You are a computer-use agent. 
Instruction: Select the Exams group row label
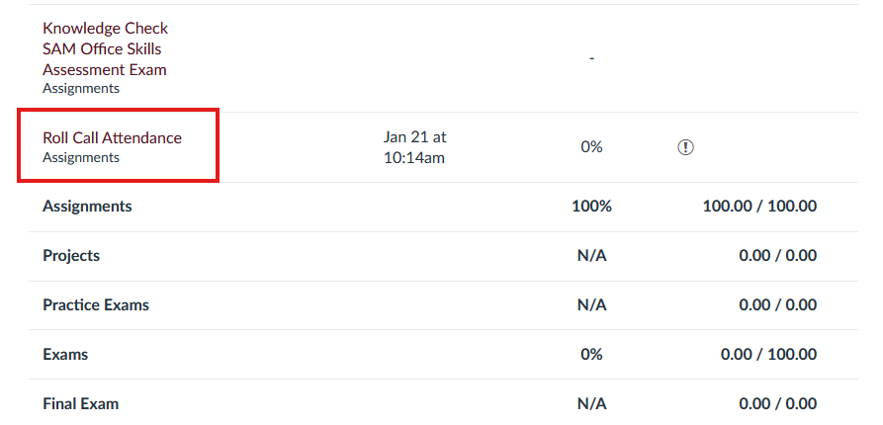click(x=65, y=355)
